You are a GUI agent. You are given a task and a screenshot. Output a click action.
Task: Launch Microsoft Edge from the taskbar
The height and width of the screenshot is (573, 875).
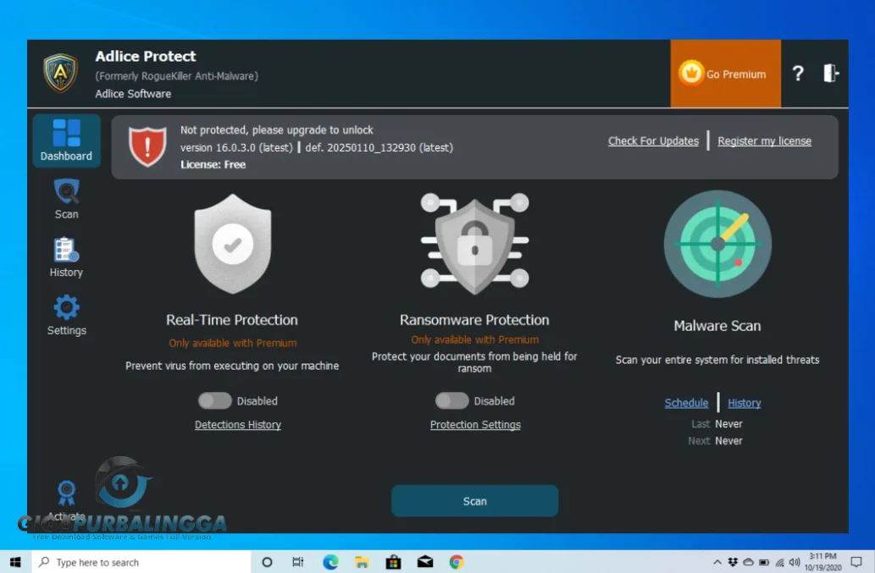pyautogui.click(x=330, y=562)
